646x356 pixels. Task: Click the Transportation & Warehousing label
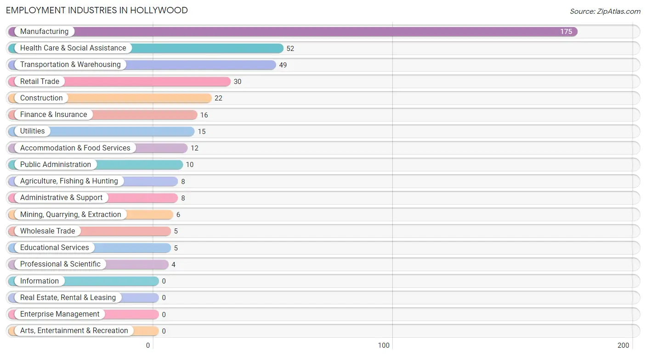pyautogui.click(x=70, y=65)
